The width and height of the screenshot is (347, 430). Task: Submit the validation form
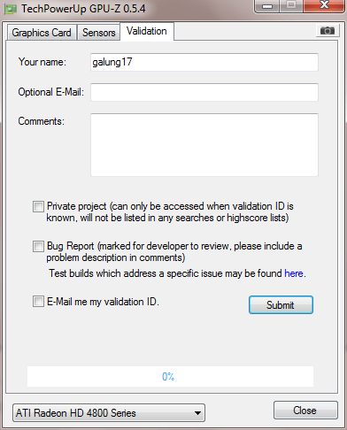(x=281, y=305)
